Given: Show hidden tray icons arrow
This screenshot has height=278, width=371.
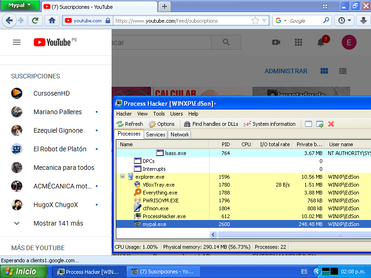Looking at the screenshot, I should [x=317, y=272].
